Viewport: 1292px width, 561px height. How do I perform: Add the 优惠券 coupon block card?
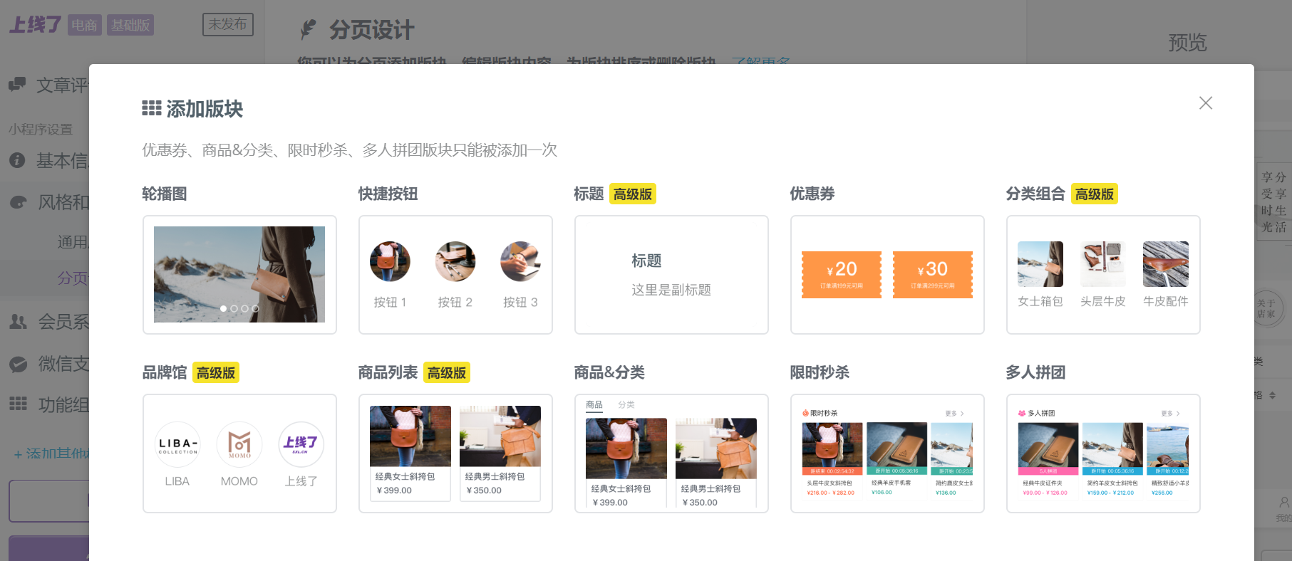(887, 275)
